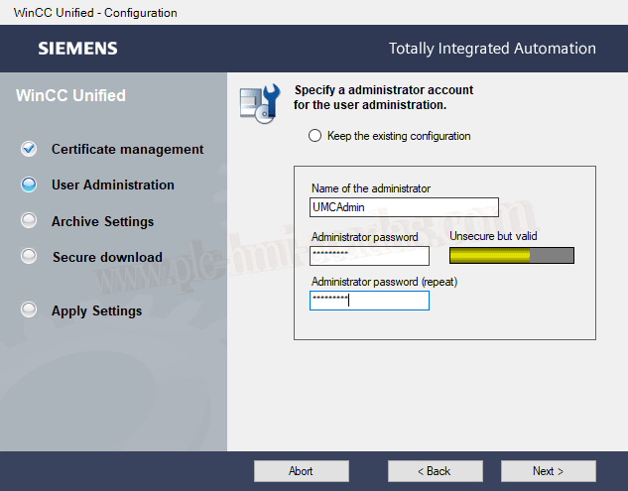Go back with the < Back button
This screenshot has width=628, height=491.
[435, 471]
